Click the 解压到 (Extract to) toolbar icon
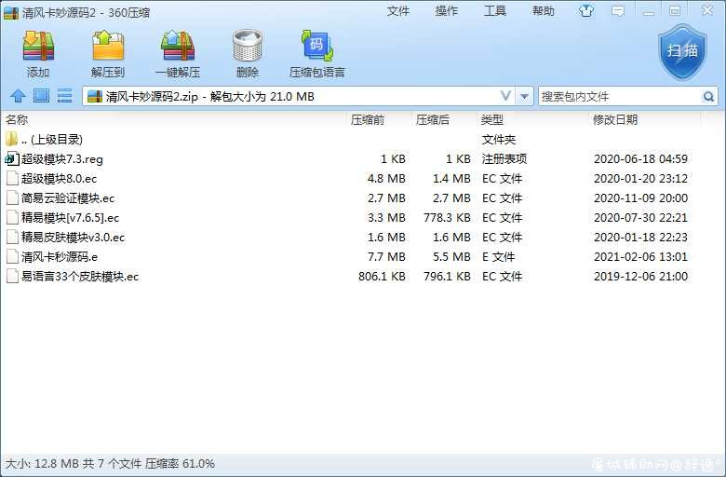The width and height of the screenshot is (726, 477). click(108, 46)
